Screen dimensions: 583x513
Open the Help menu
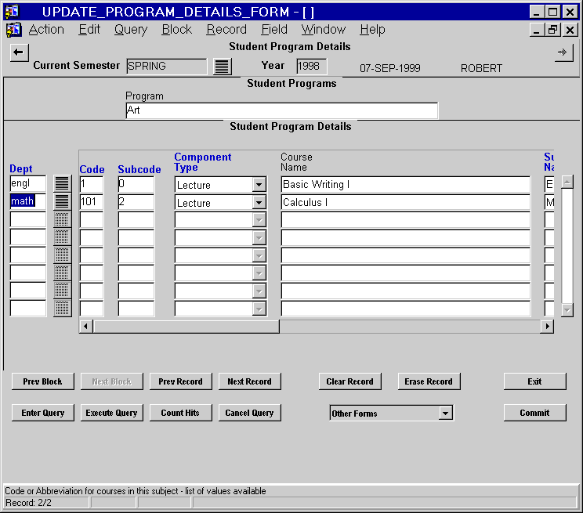(x=372, y=29)
